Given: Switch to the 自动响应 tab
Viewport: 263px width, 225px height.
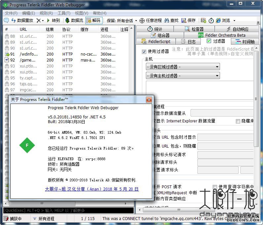Looking at the screenshot, I should [x=237, y=29].
